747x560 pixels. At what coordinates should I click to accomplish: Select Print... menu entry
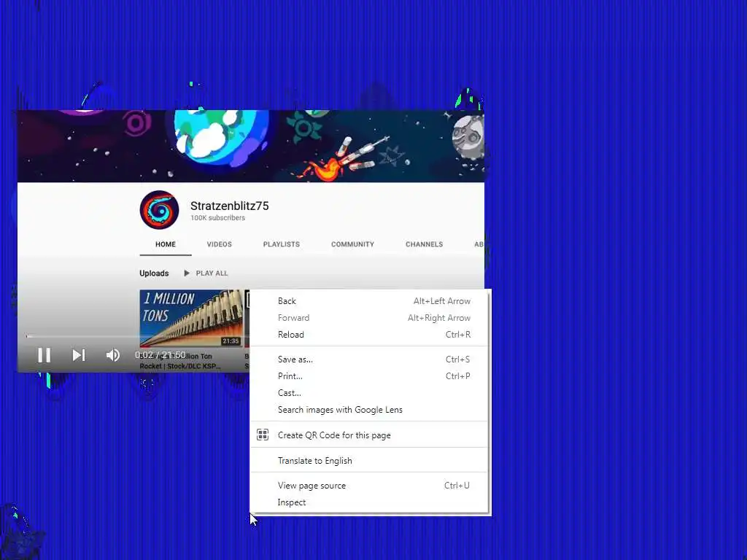(369, 376)
